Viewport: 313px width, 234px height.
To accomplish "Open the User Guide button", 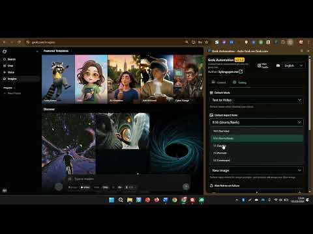I will (263, 66).
